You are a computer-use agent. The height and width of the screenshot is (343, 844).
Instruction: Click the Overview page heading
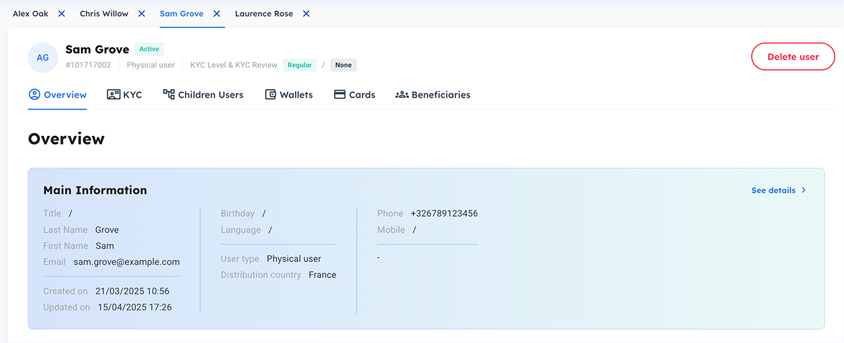click(66, 139)
